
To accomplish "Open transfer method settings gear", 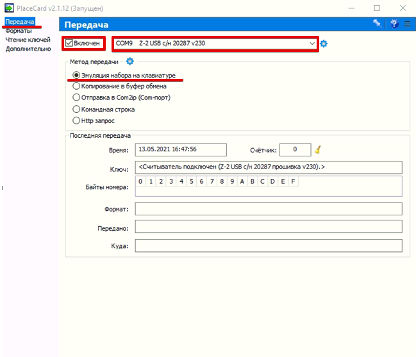I will (x=129, y=62).
